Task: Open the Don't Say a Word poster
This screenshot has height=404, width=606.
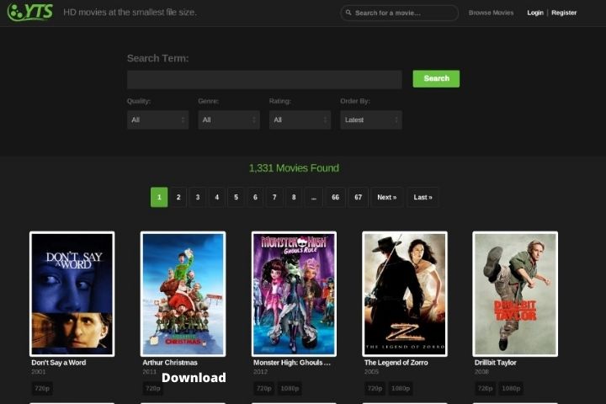Action: tap(72, 294)
